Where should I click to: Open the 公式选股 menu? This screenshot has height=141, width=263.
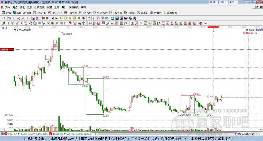[39, 7]
